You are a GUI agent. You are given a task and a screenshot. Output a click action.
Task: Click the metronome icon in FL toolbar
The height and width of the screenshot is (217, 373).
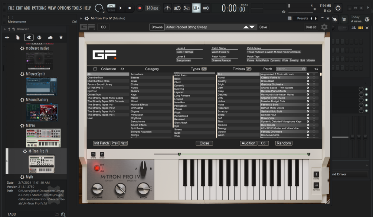pos(168,8)
